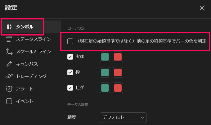Click the ヒゲ label text
Image resolution: width=211 pixels, height=125 pixels.
tap(80, 88)
